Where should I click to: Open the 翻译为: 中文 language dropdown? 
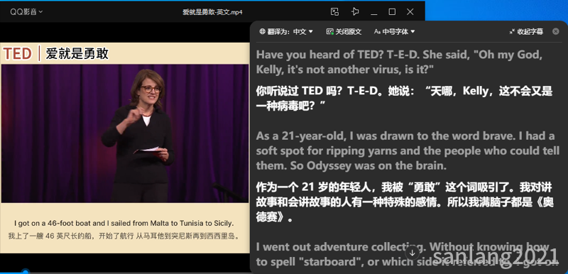coord(286,32)
